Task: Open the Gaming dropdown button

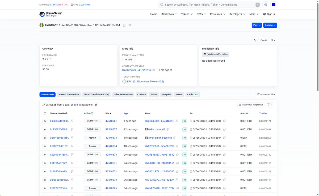Action: [x=270, y=25]
